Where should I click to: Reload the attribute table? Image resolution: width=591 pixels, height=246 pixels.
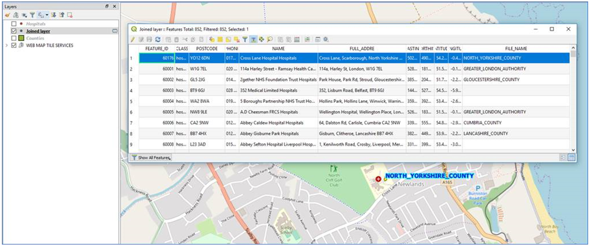[x=158, y=39]
